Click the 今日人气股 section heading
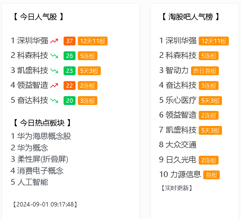 click(x=38, y=17)
